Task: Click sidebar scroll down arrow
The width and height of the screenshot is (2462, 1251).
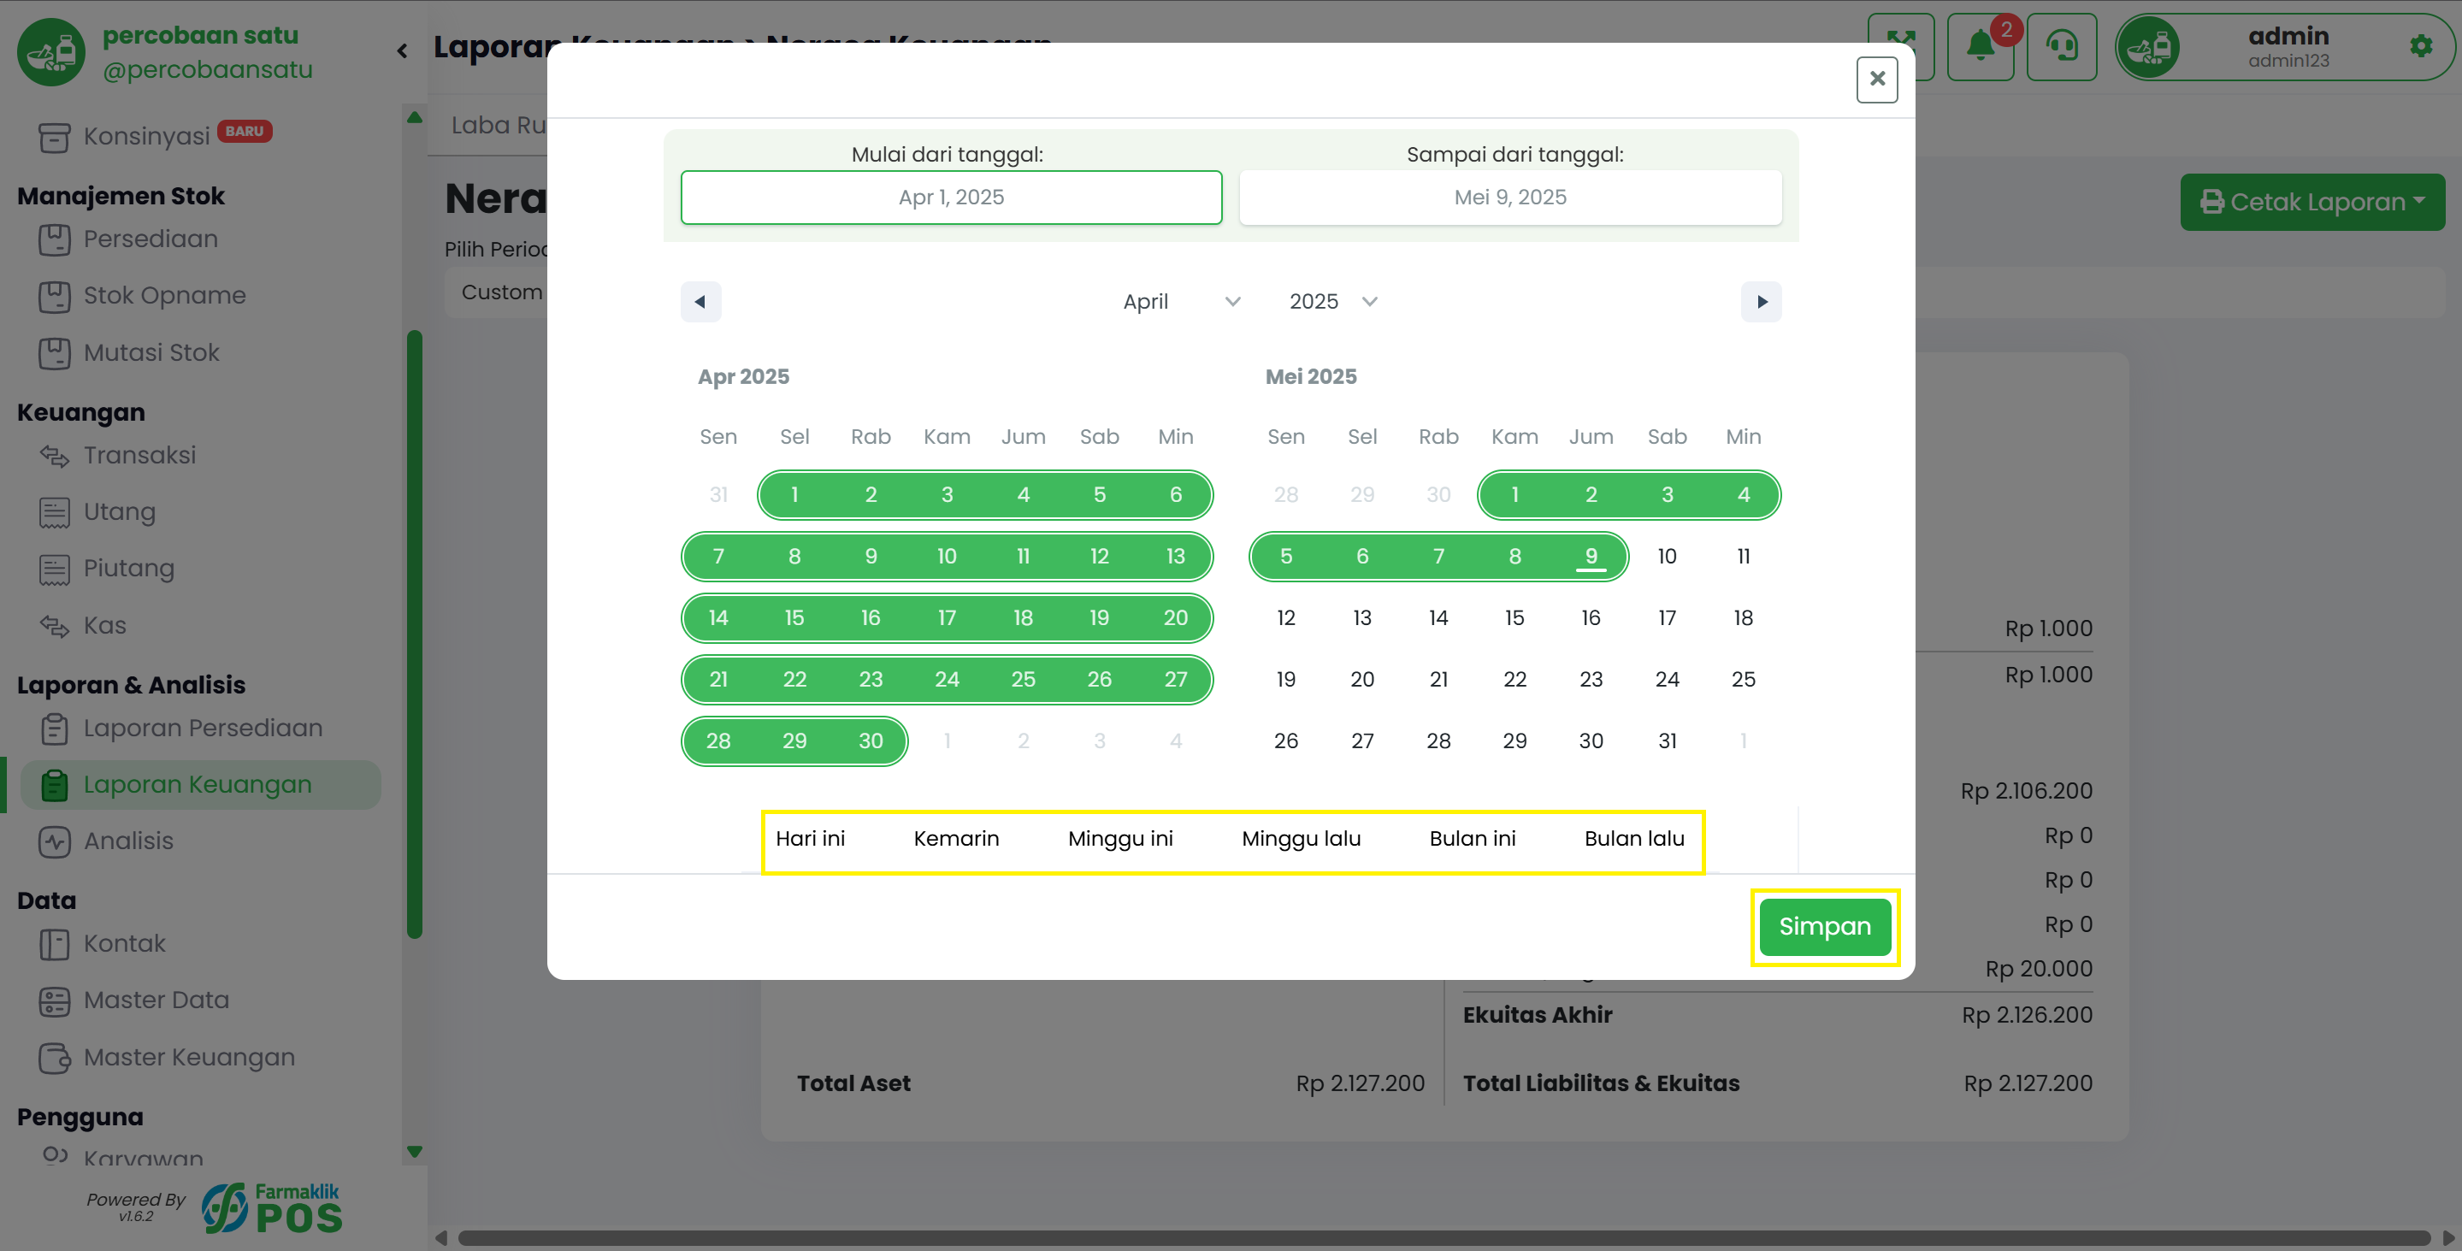Action: pyautogui.click(x=415, y=1153)
